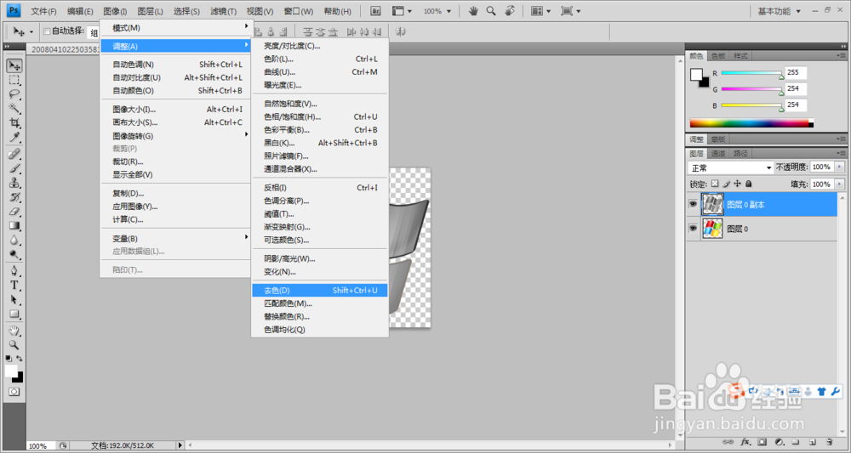The height and width of the screenshot is (453, 851).
Task: Open the color panel options menu
Action: pyautogui.click(x=840, y=56)
